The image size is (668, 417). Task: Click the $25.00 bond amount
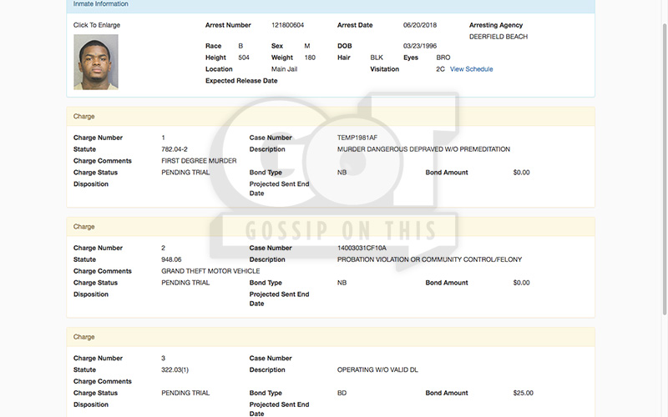click(x=524, y=393)
